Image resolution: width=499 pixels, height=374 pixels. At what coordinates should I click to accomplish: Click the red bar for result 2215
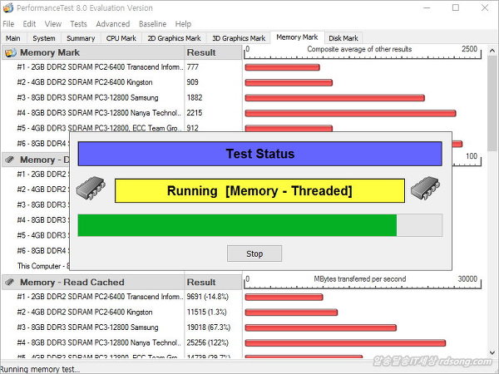(350, 113)
